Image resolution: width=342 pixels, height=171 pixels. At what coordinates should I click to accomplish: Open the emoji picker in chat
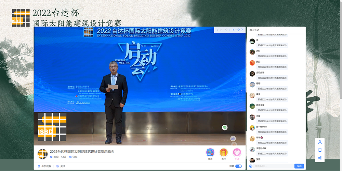[251, 166]
